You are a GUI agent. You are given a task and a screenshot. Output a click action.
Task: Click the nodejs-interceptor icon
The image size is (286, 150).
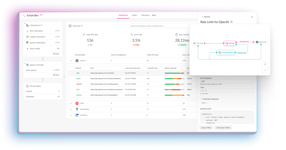(x=27, y=37)
